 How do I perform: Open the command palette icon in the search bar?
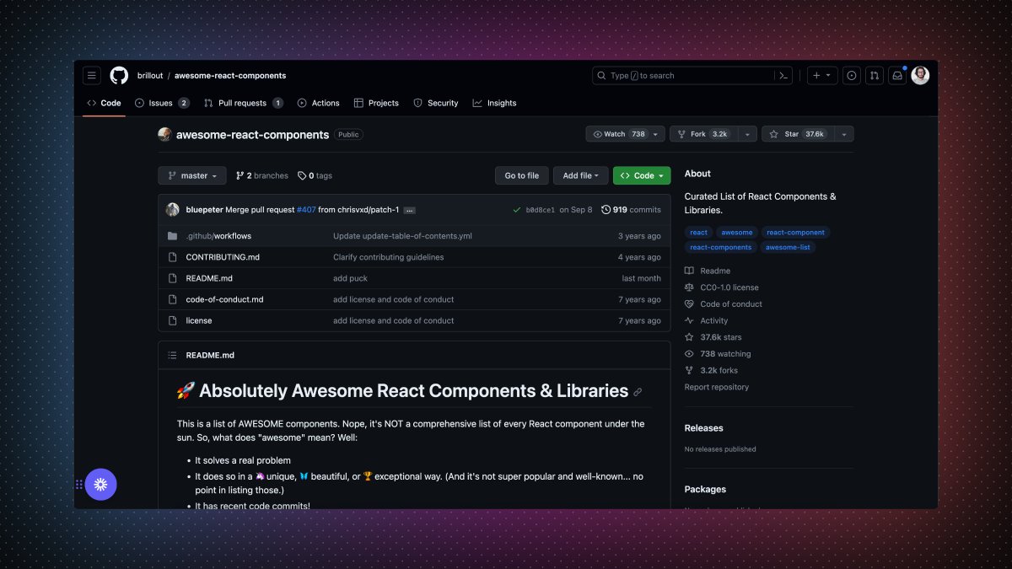783,75
